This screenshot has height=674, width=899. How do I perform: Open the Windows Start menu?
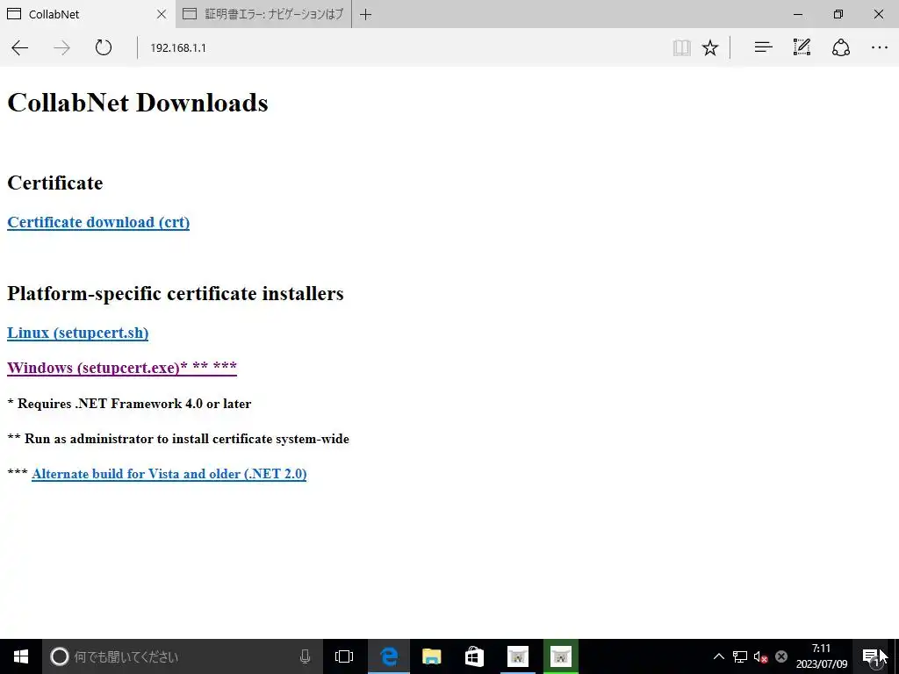tap(21, 656)
